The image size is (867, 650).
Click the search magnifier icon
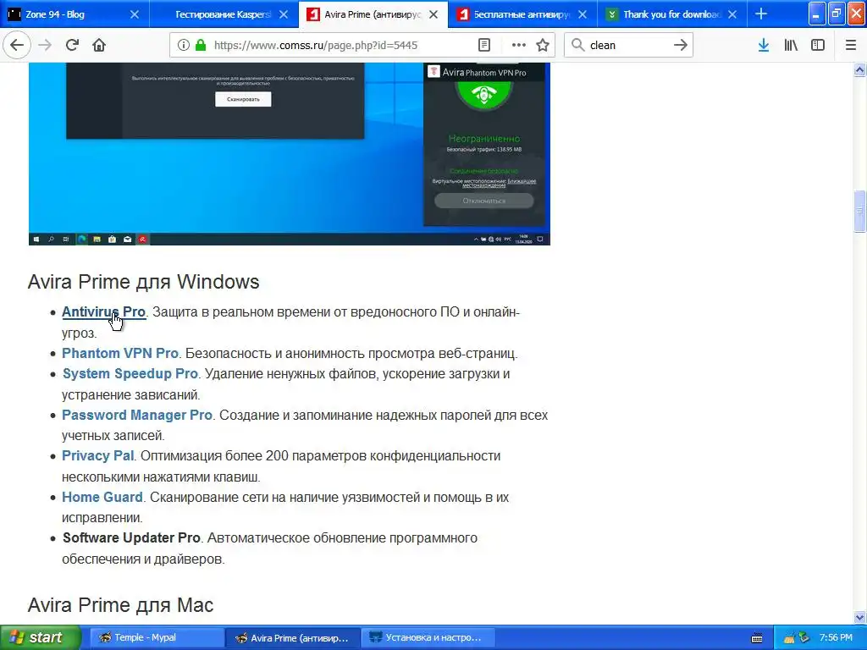(x=577, y=45)
